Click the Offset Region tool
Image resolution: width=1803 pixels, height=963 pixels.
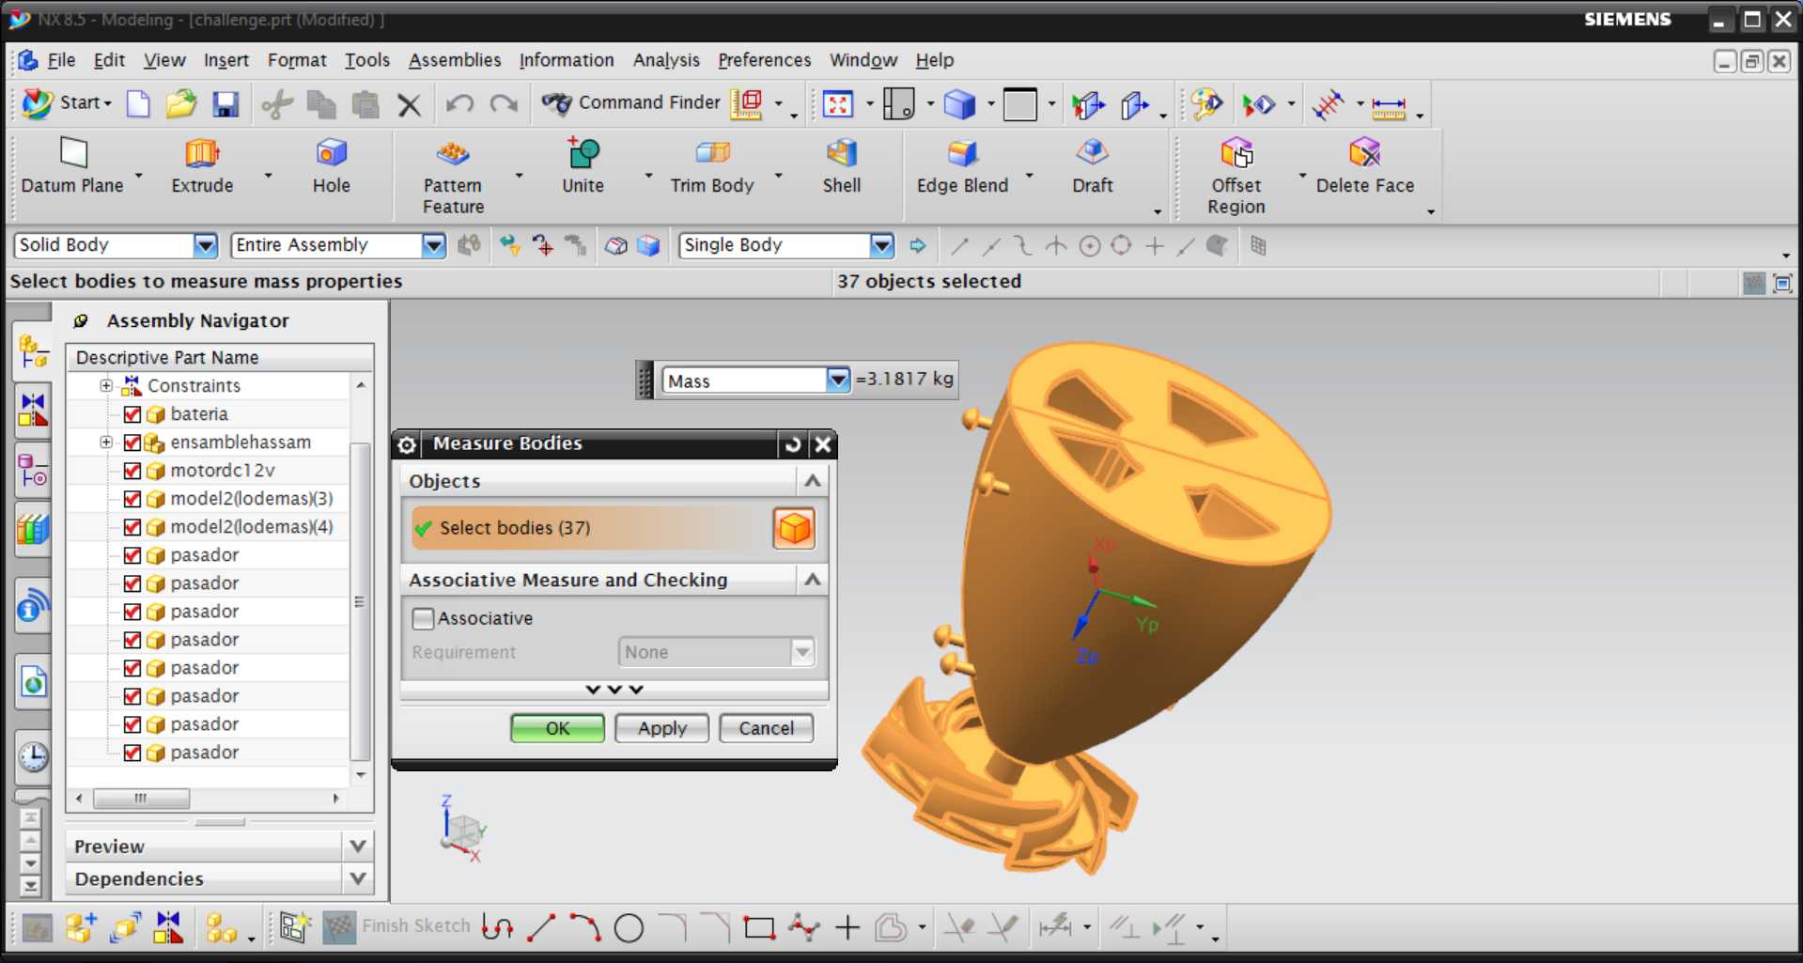[x=1236, y=176]
